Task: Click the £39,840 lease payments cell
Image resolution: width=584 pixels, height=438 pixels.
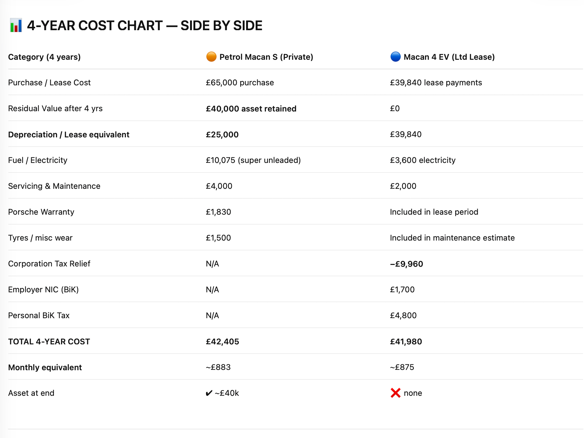Action: click(x=436, y=83)
